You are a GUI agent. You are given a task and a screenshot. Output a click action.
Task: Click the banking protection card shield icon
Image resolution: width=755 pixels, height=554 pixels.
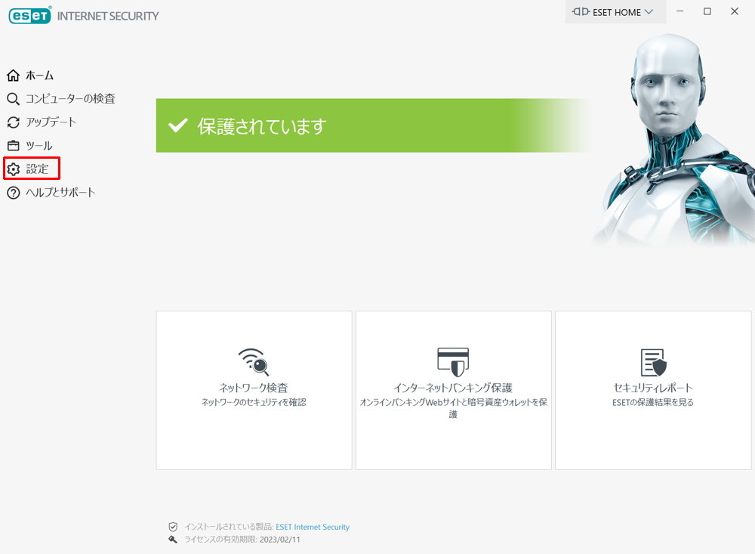(x=453, y=361)
